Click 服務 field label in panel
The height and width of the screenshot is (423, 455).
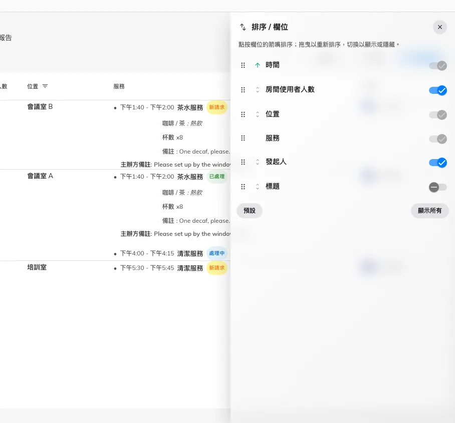(273, 138)
